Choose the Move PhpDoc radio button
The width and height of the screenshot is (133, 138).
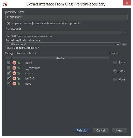tap(115, 80)
